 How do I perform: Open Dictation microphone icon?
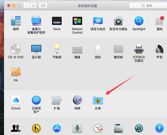[x=77, y=128]
